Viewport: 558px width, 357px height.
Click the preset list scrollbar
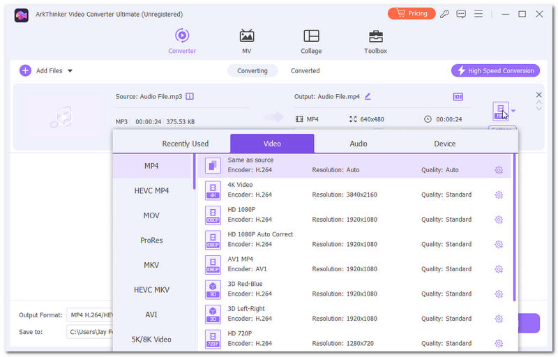[x=514, y=227]
